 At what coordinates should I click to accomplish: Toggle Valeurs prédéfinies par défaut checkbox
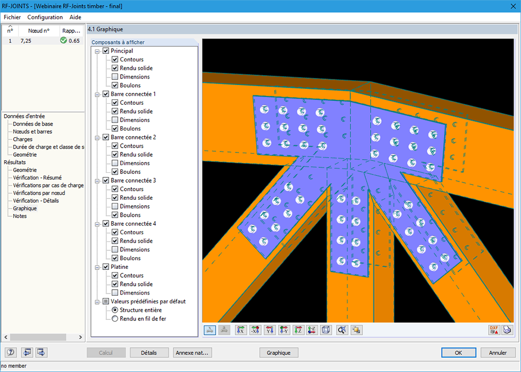[106, 302]
